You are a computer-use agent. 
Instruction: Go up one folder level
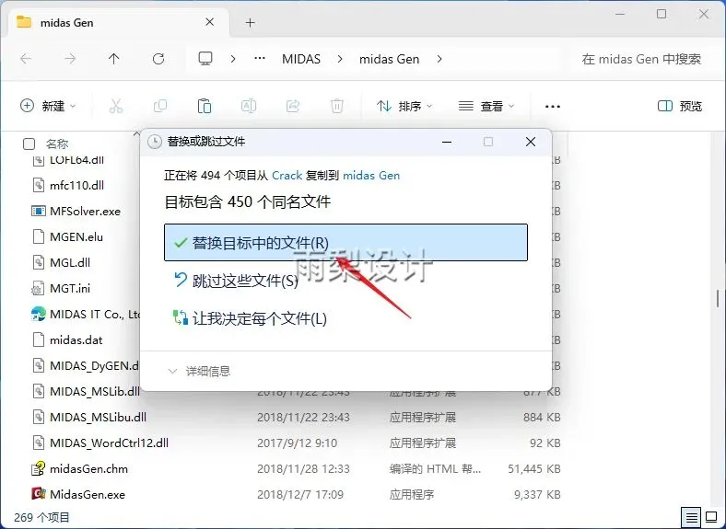coord(114,59)
